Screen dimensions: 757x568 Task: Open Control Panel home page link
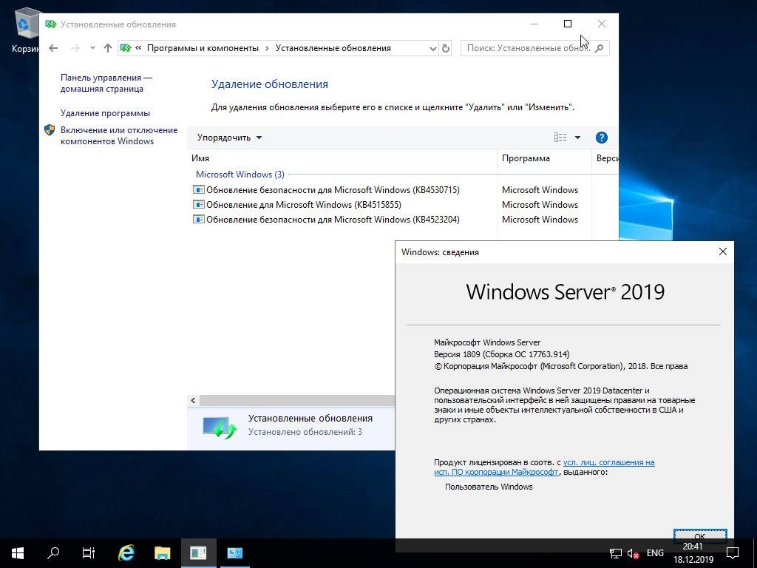(106, 83)
